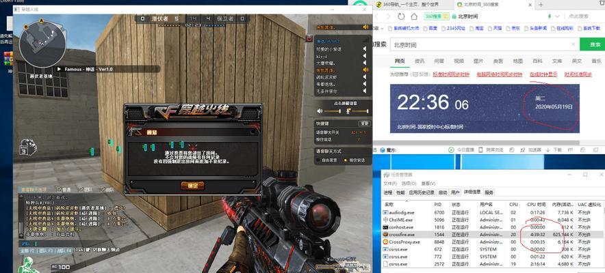Expand the bookmarks bar folder dropdown
This screenshot has height=273, width=605.
(x=382, y=28)
